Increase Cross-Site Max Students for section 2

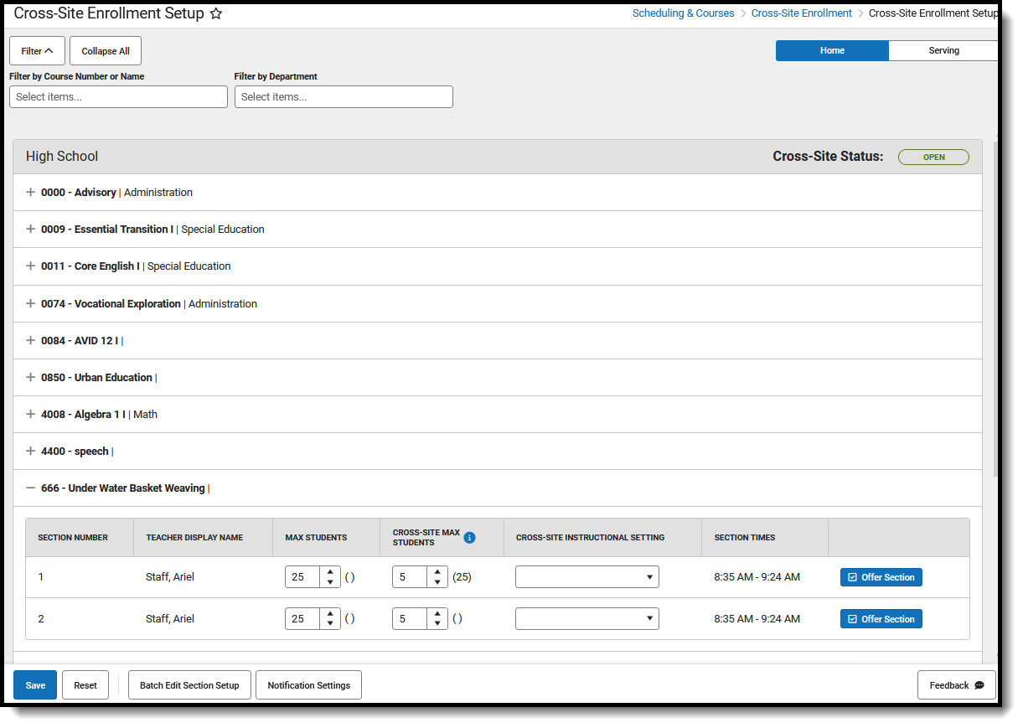pyautogui.click(x=437, y=613)
